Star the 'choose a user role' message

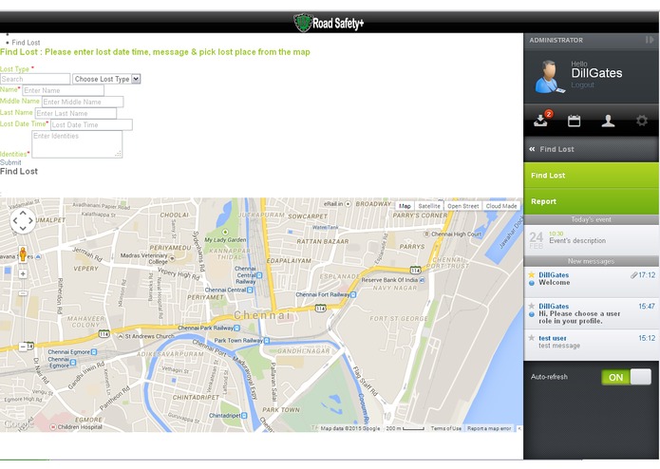pos(532,306)
